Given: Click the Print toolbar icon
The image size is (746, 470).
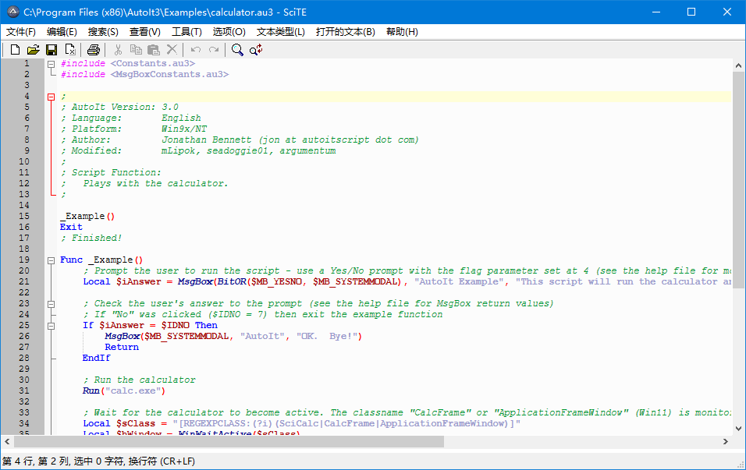Looking at the screenshot, I should pos(94,49).
